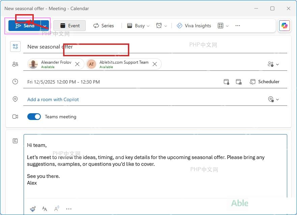Click the apps grid icon in toolbar
This screenshot has width=297, height=215.
coord(220,26)
